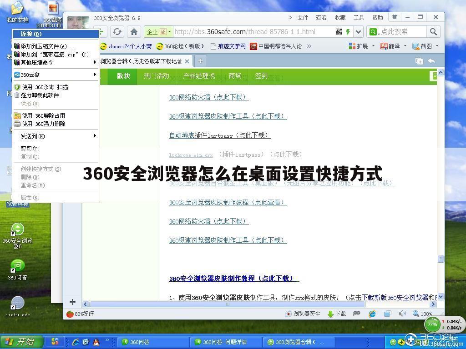Click the green 下载 download manager icon

point(336,314)
